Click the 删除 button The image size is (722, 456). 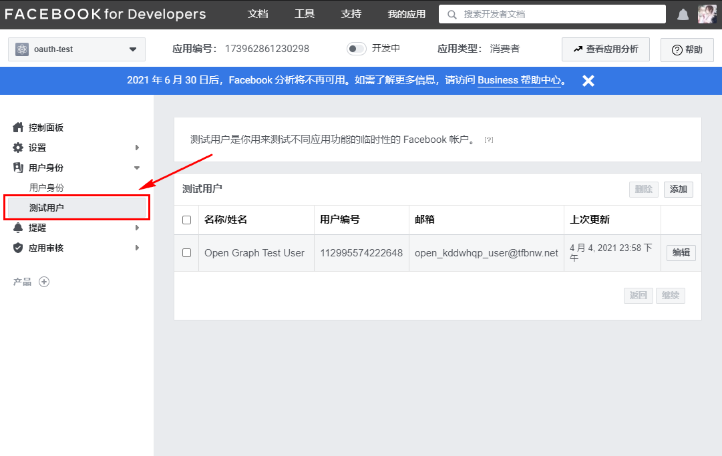tap(644, 189)
